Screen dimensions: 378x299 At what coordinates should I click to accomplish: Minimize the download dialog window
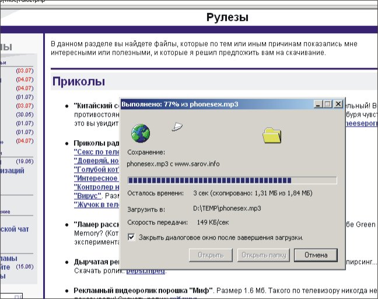pos(318,105)
